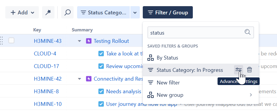Collapse the Testing Rollout epic
This screenshot has width=277, height=112.
79,41
